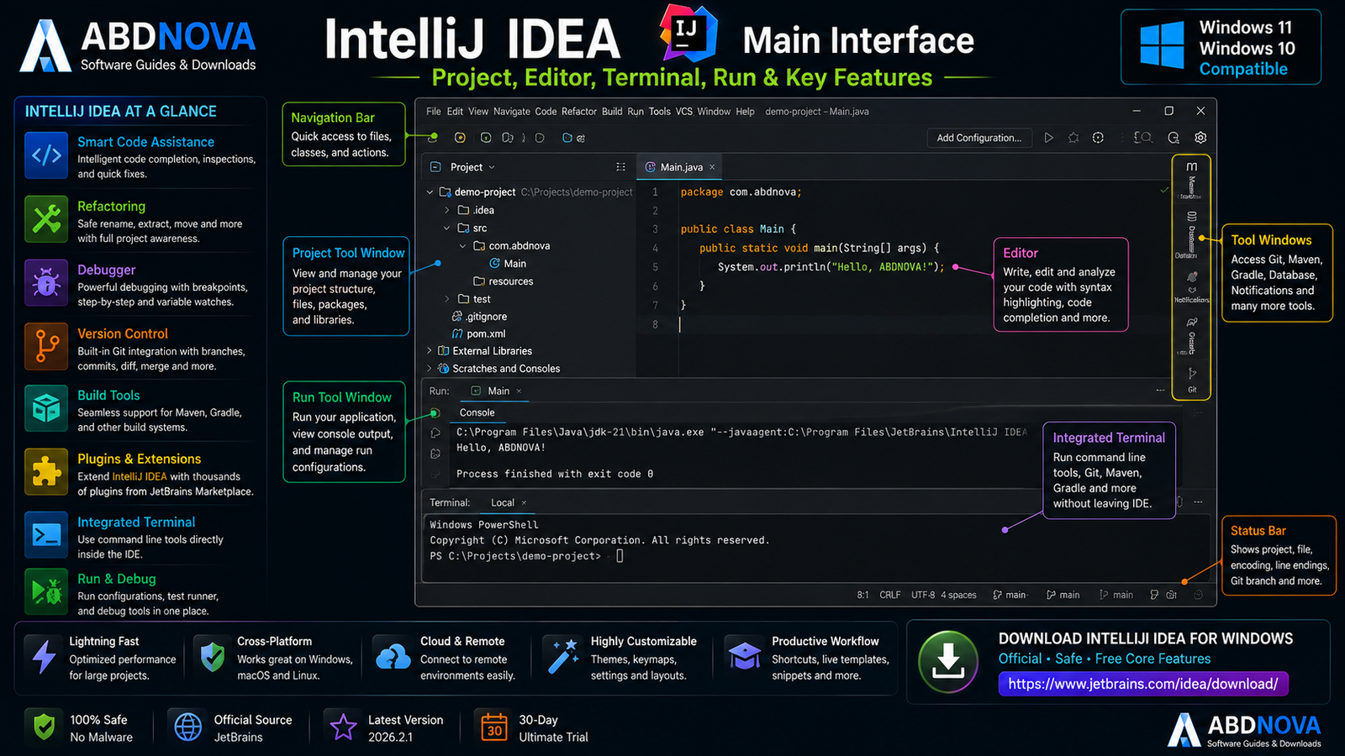Click the Project tool window icon
Image resolution: width=1345 pixels, height=756 pixels.
[435, 167]
